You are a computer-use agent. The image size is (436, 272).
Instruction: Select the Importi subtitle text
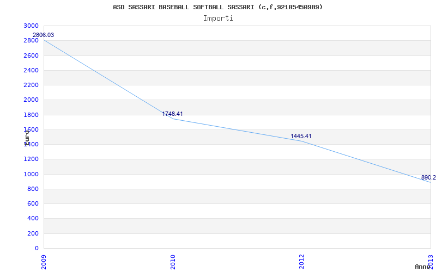pyautogui.click(x=218, y=18)
